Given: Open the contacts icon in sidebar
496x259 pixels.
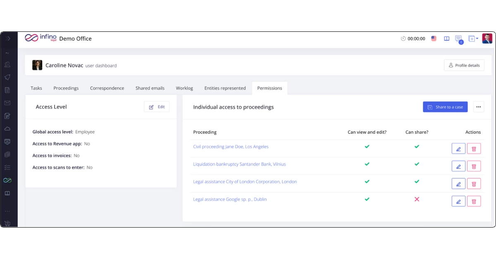Looking at the screenshot, I should pyautogui.click(x=7, y=64).
